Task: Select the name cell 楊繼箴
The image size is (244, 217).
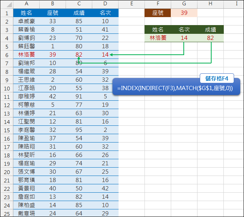Action: click(x=26, y=71)
